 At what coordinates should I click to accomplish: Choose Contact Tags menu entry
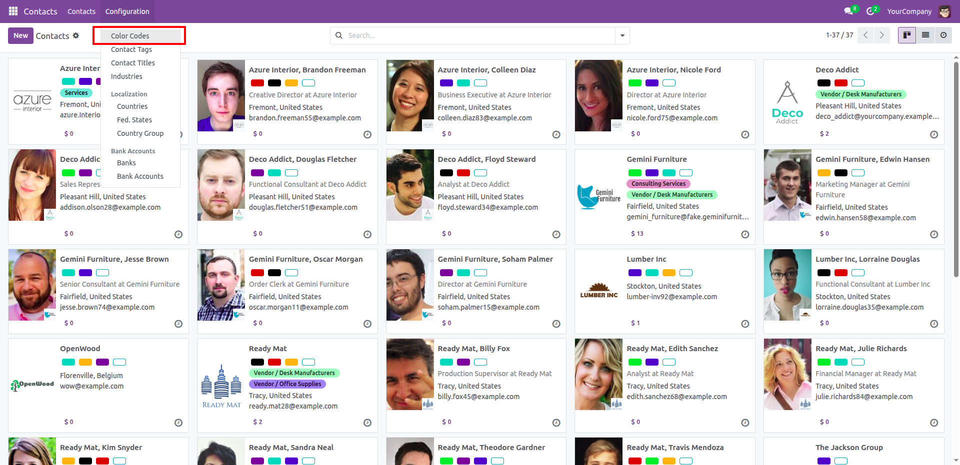click(x=140, y=49)
